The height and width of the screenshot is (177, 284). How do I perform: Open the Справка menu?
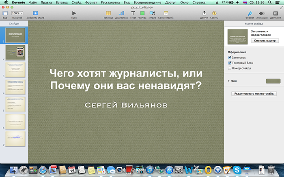point(199,2)
